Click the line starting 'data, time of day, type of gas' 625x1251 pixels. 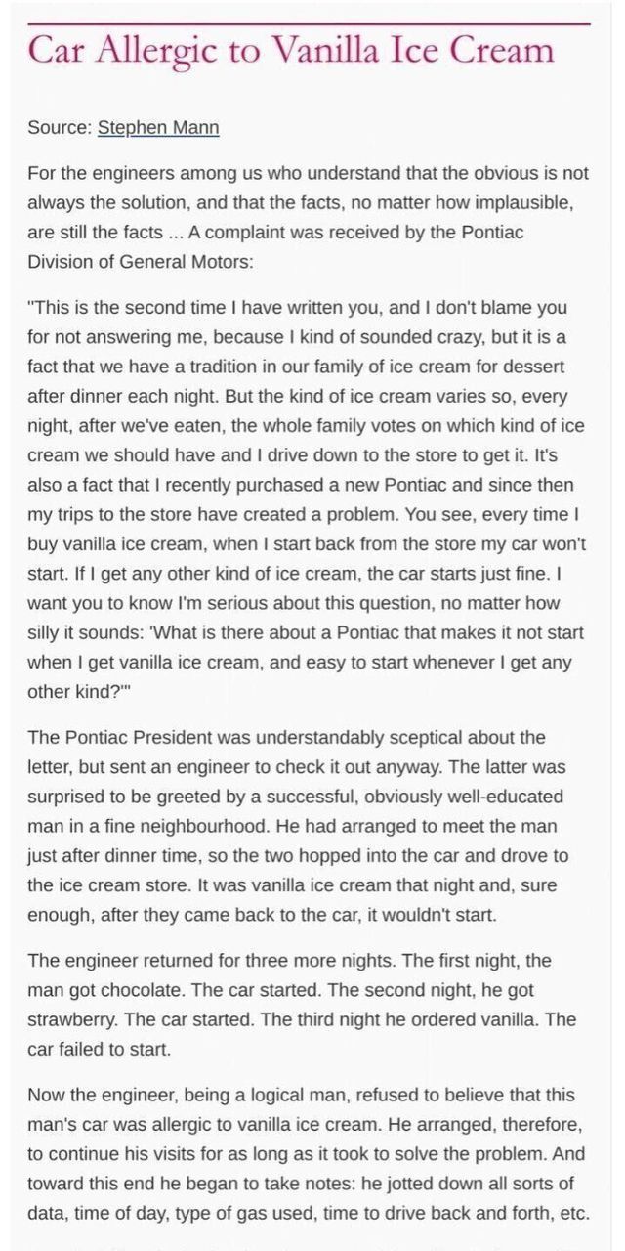(x=308, y=1213)
